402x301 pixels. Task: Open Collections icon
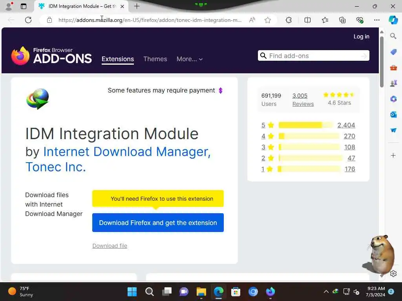coord(342,20)
